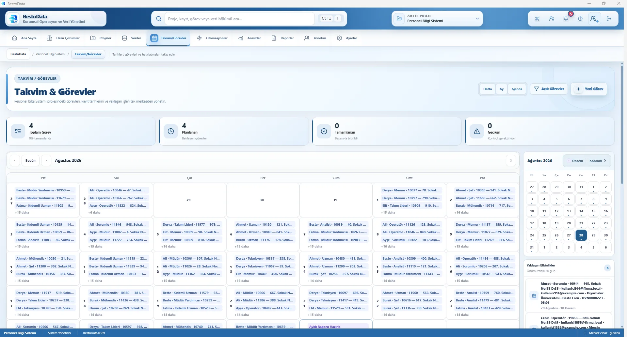Click the help question mark icon
The height and width of the screenshot is (337, 627).
[x=580, y=19]
